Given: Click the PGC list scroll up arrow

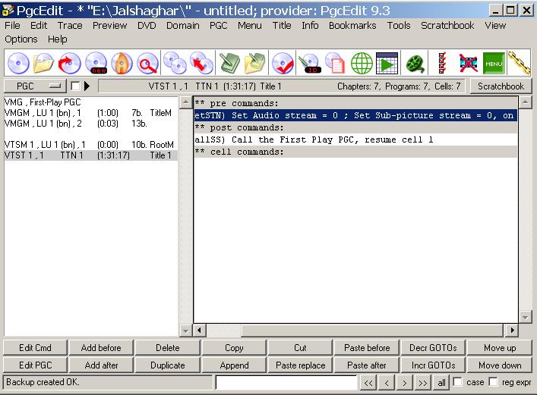Looking at the screenshot, I should (185, 102).
